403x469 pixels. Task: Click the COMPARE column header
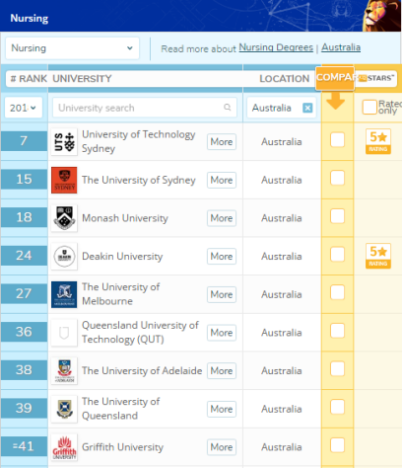tap(335, 78)
